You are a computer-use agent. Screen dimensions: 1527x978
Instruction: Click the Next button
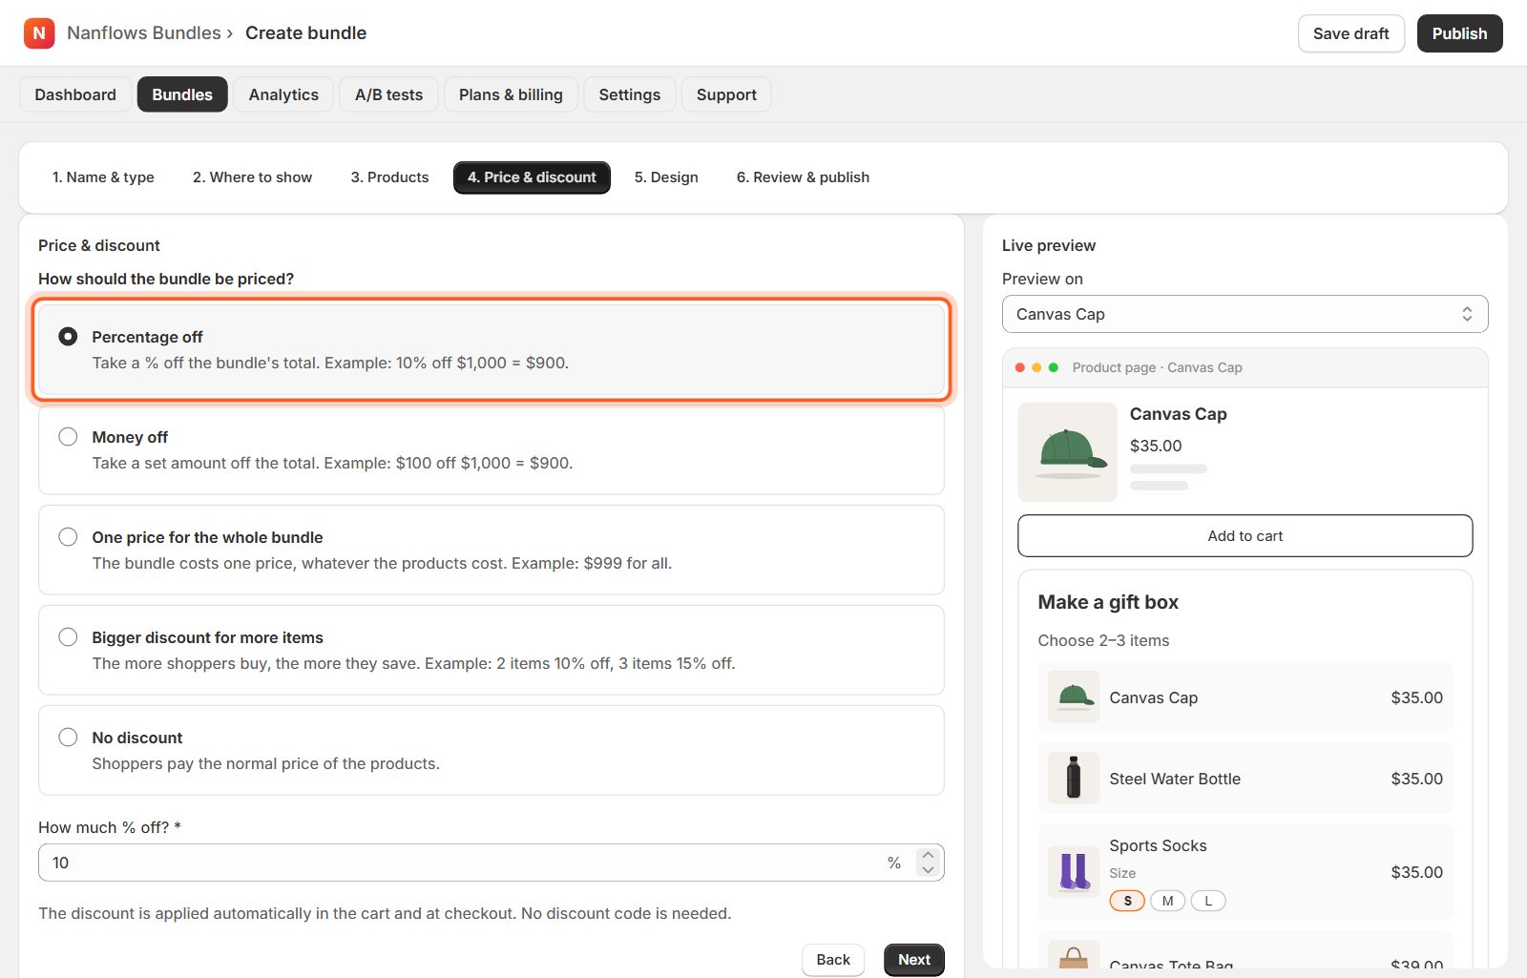(x=914, y=960)
